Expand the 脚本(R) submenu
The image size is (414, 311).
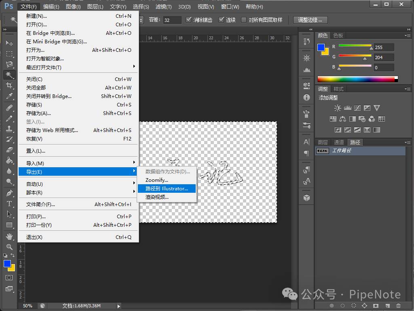tap(78, 192)
